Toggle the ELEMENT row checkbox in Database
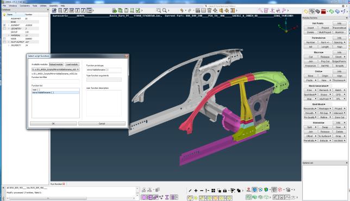Viewport: 350px width, 201px height. pos(4,25)
